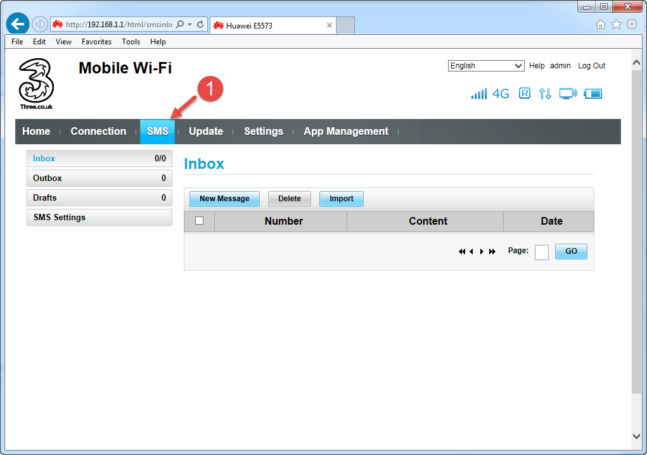Open the Drafts folder in sidebar
Screen dimensions: 647x455
pyautogui.click(x=99, y=198)
